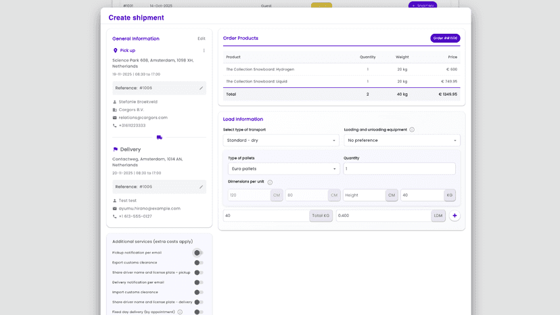Click the Delivery flag icon
Viewport: 560px width, 315px height.
coord(115,149)
